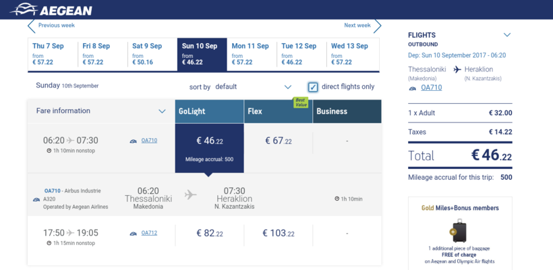The height and width of the screenshot is (270, 553).
Task: Choose the €67.22 Flex fare
Action: point(278,141)
